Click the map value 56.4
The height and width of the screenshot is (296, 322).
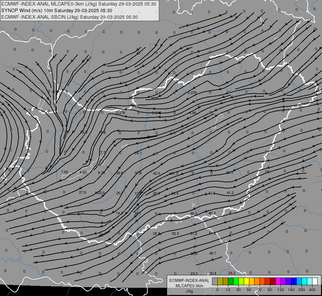[x=175, y=193]
